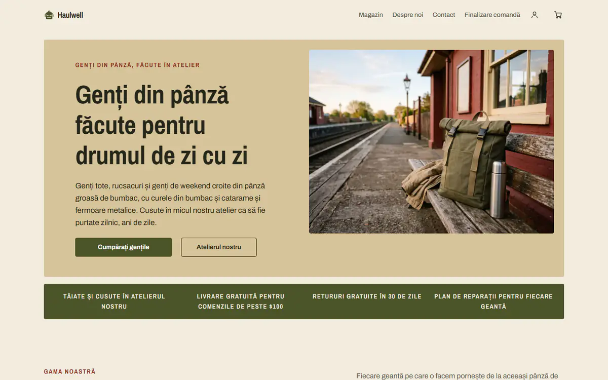Click Tăiate și cusute în atelierul nostru text

[x=114, y=301]
